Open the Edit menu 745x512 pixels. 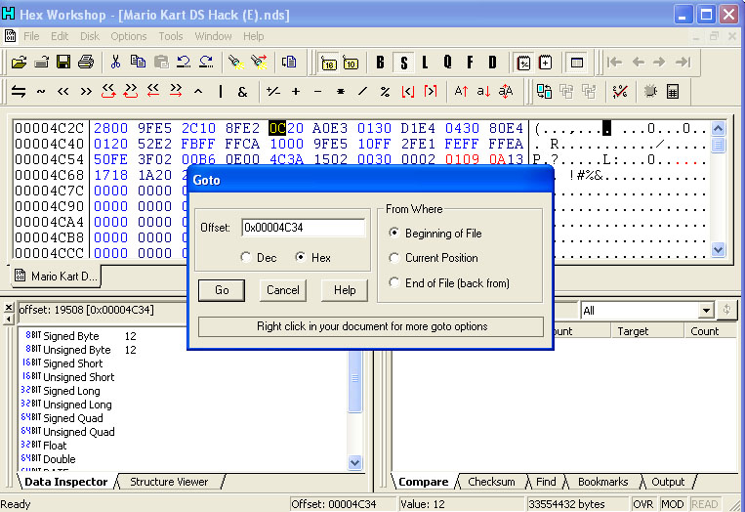coord(60,36)
